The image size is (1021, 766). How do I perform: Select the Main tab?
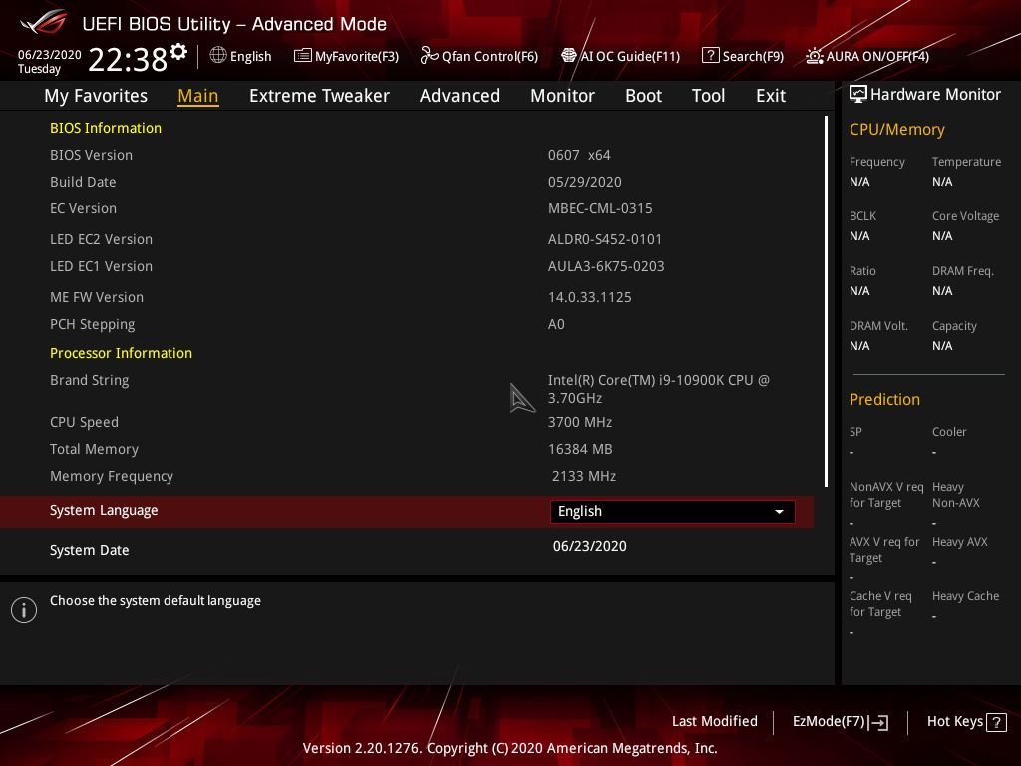tap(198, 96)
